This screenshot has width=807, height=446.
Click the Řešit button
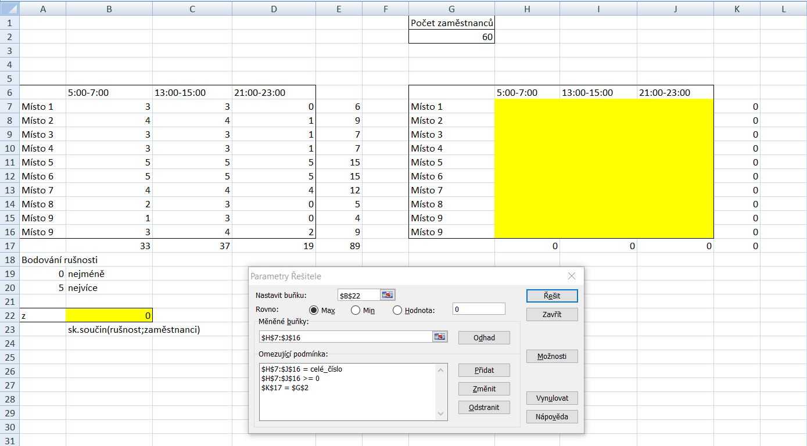coord(552,296)
